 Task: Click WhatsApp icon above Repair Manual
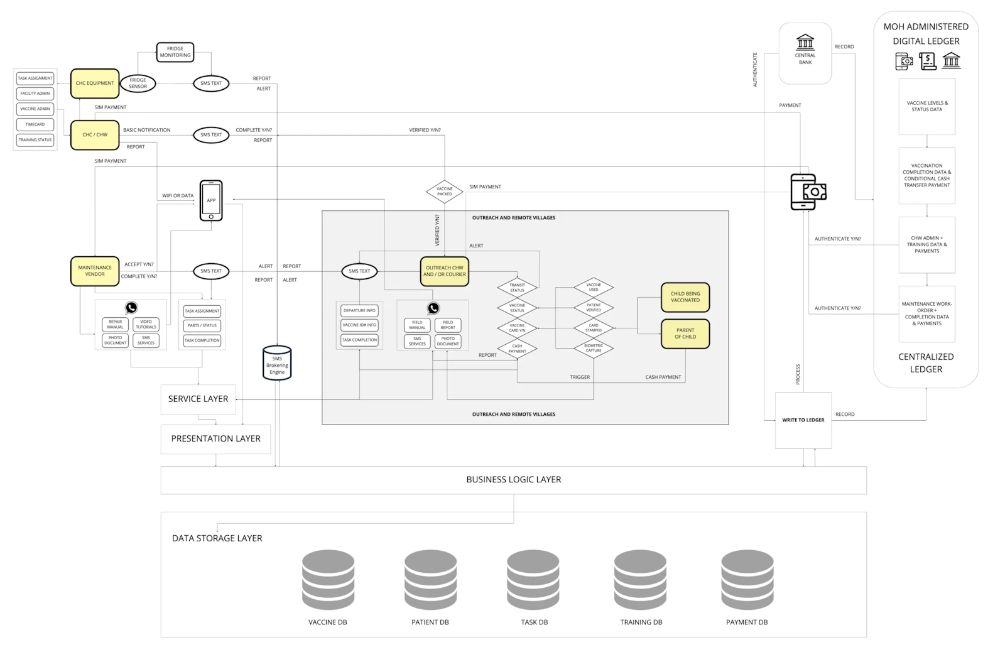click(x=131, y=307)
